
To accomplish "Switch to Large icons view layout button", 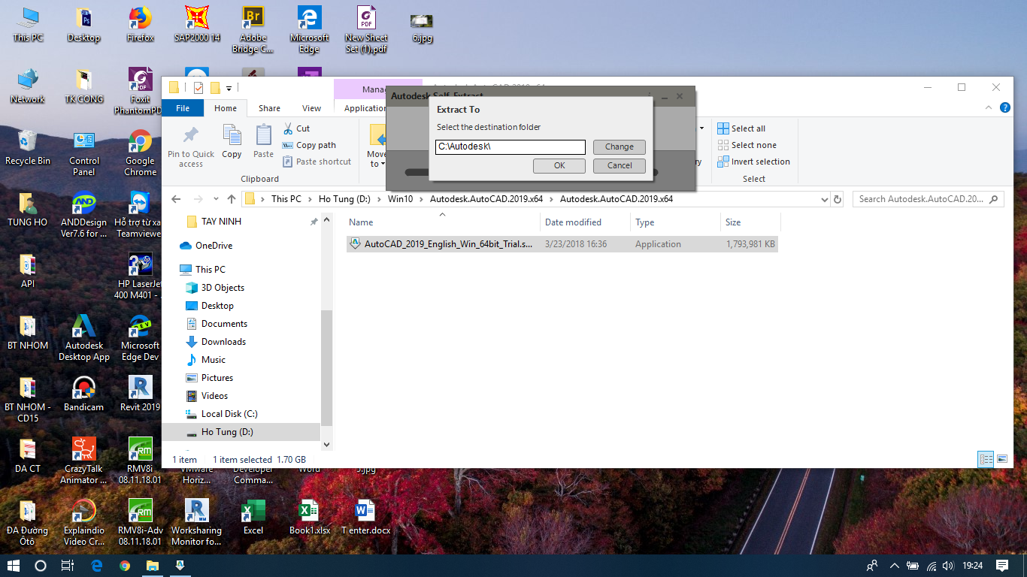I will click(x=1001, y=459).
